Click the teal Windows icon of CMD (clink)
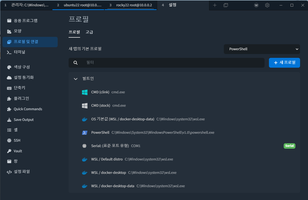The width and height of the screenshot is (308, 200). click(85, 92)
